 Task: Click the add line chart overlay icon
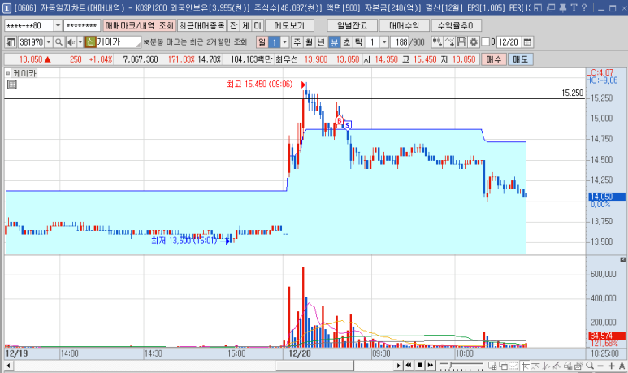449,41
